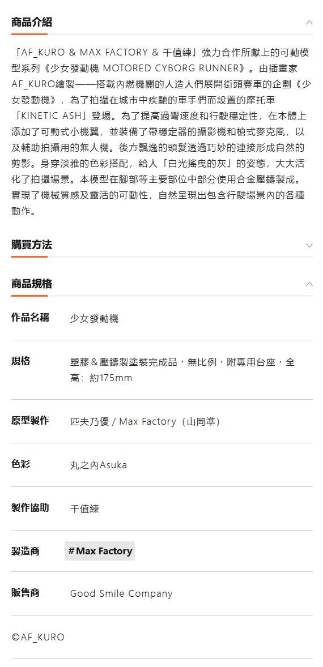Click the 商品介紹 heading
This screenshot has width=323, height=667.
tap(32, 22)
